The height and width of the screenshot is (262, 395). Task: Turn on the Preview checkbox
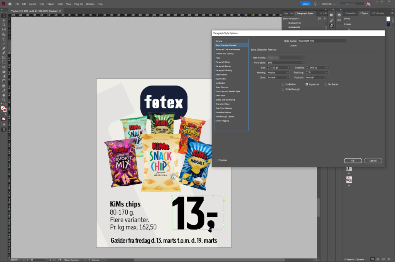[216, 160]
